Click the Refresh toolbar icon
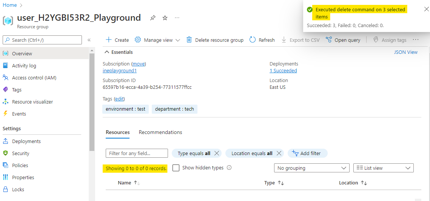Screen dimensions: 430x201 (x=253, y=40)
